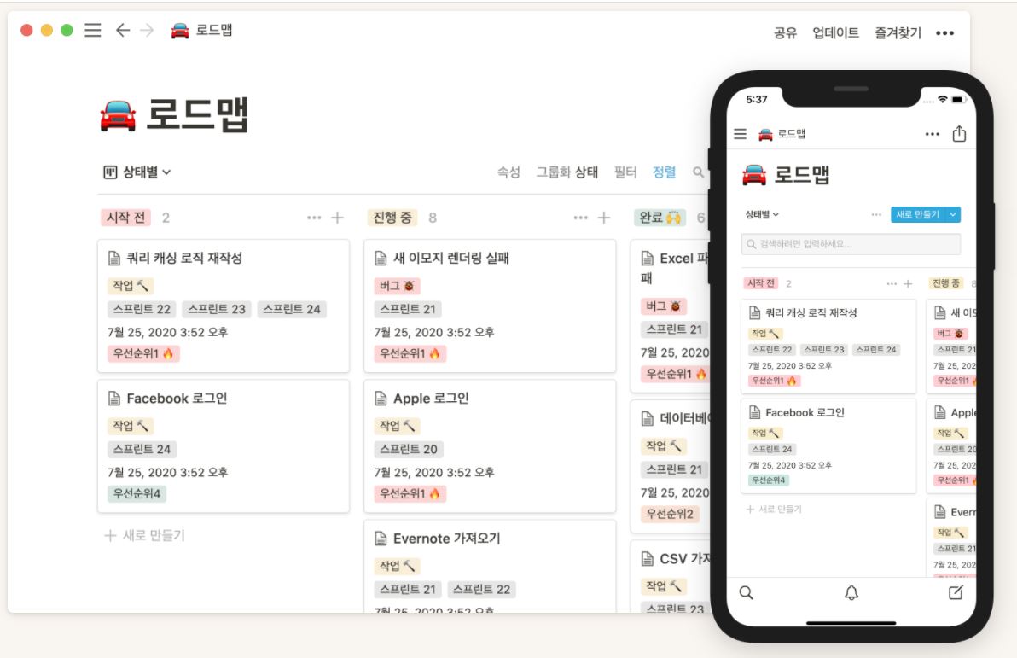This screenshot has height=658, width=1017.
Task: Open the 필터 menu item
Action: pos(625,172)
